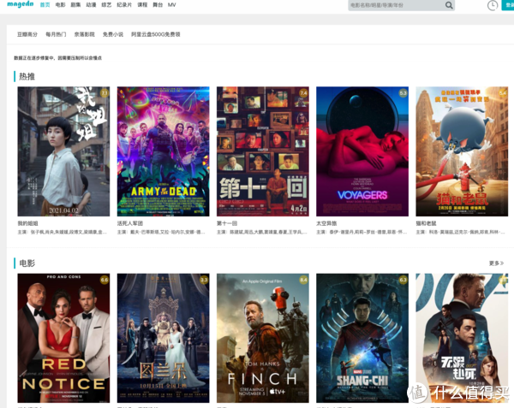Open the Red Notice poster

63,338
